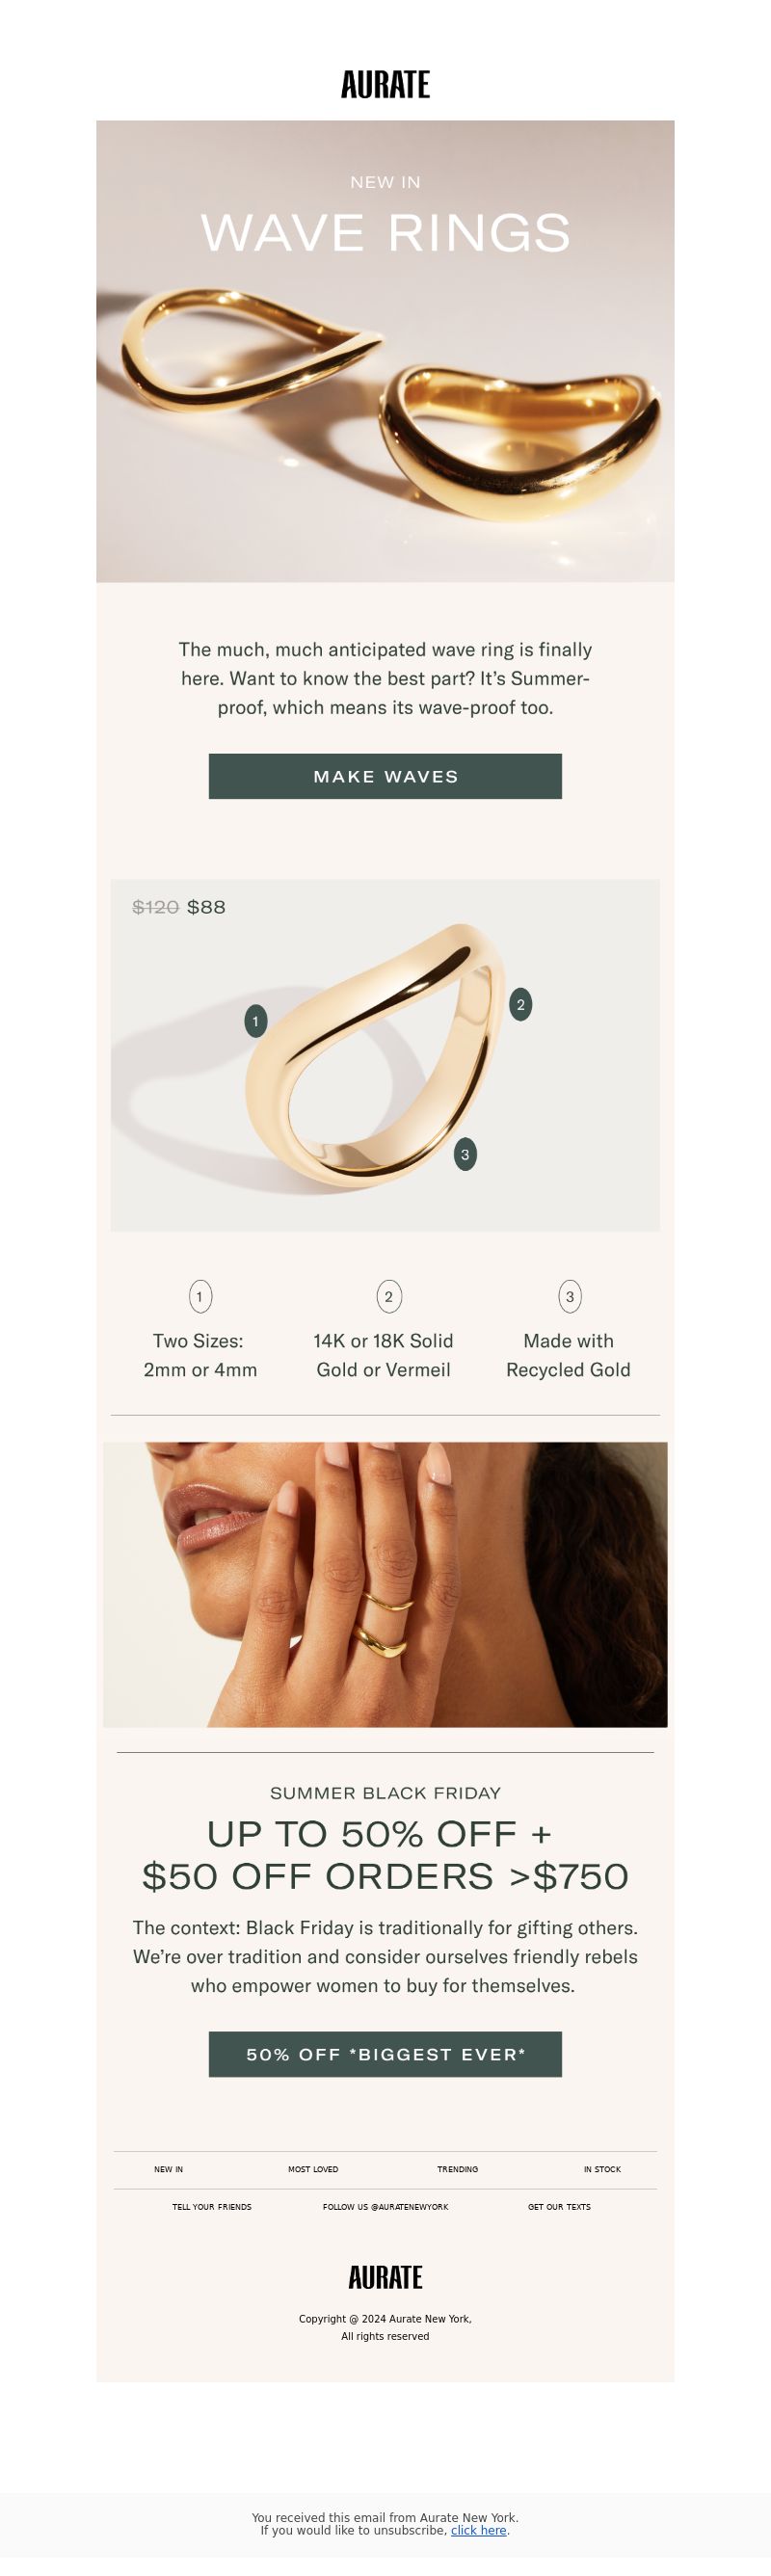Viewport: 771px width, 2576px height.
Task: Click circled number 2 above Solid Gold
Action: 389,1297
